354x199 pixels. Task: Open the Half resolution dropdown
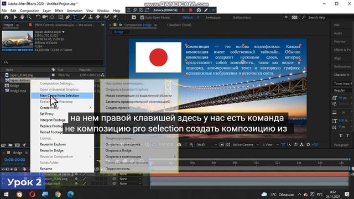(206, 144)
